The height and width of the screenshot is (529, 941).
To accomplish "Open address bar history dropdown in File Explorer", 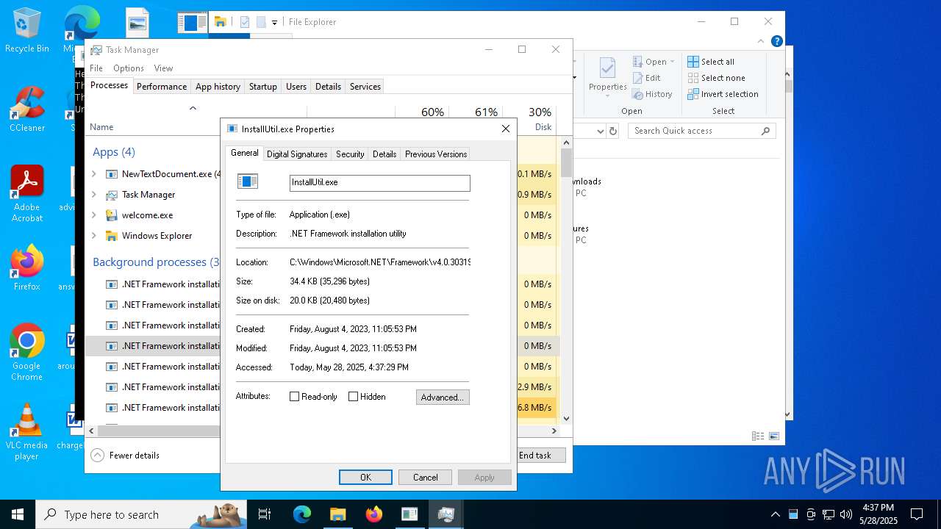I will (x=600, y=131).
